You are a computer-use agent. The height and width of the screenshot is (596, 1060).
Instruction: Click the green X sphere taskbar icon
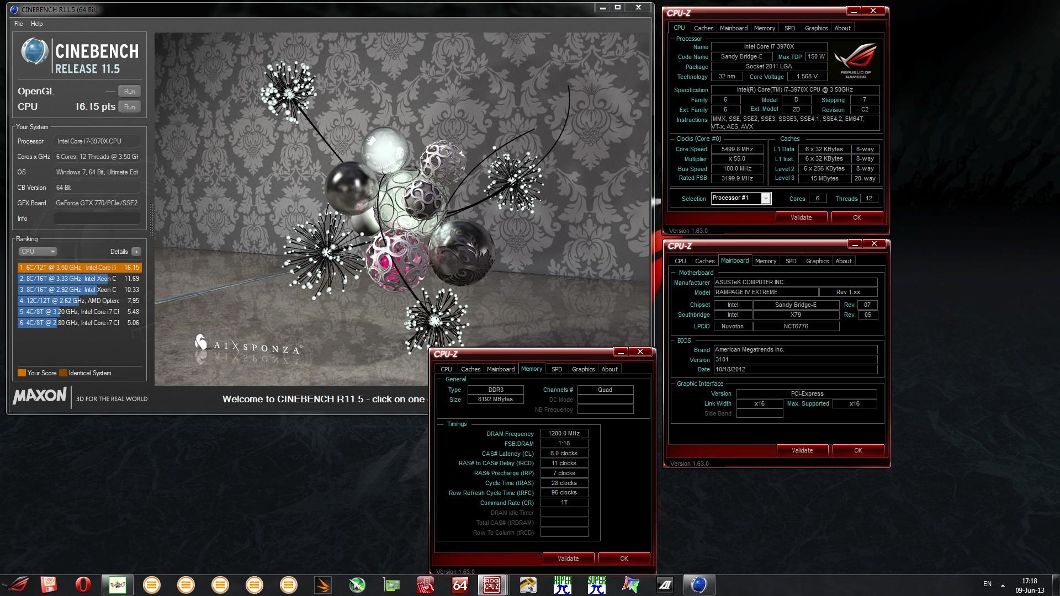point(357,584)
